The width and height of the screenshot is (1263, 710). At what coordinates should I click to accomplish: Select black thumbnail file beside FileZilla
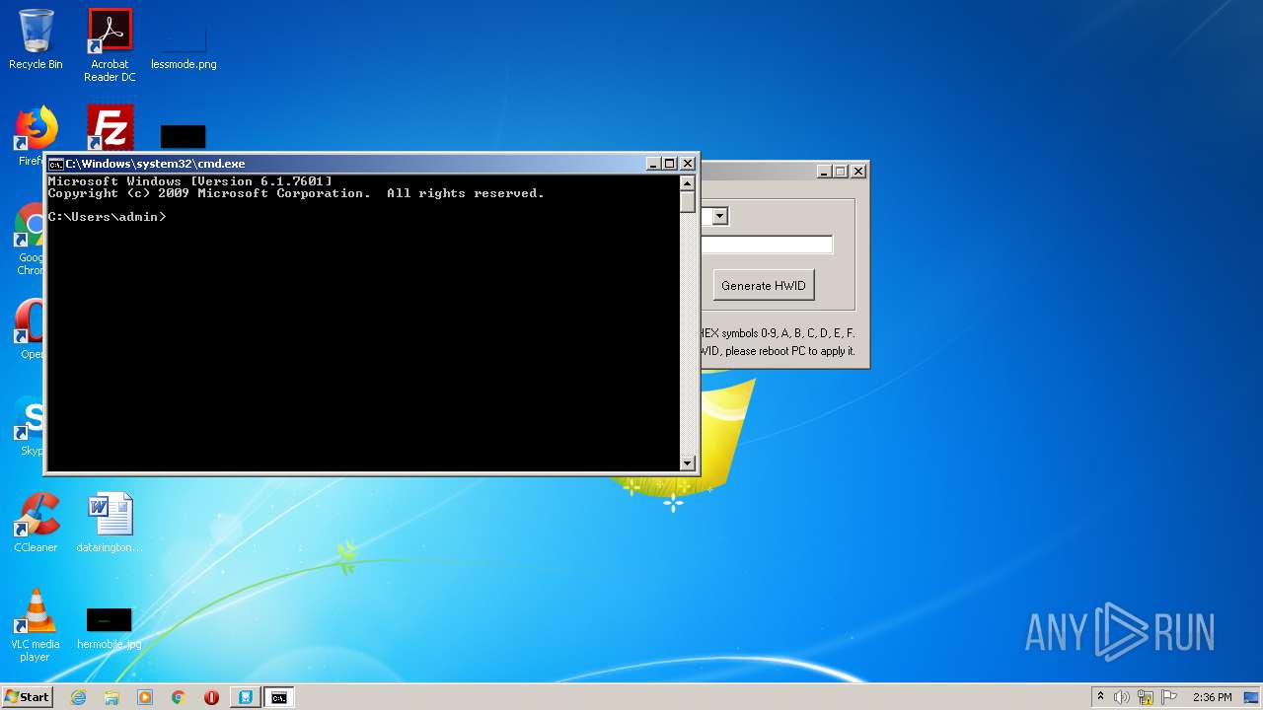click(184, 136)
